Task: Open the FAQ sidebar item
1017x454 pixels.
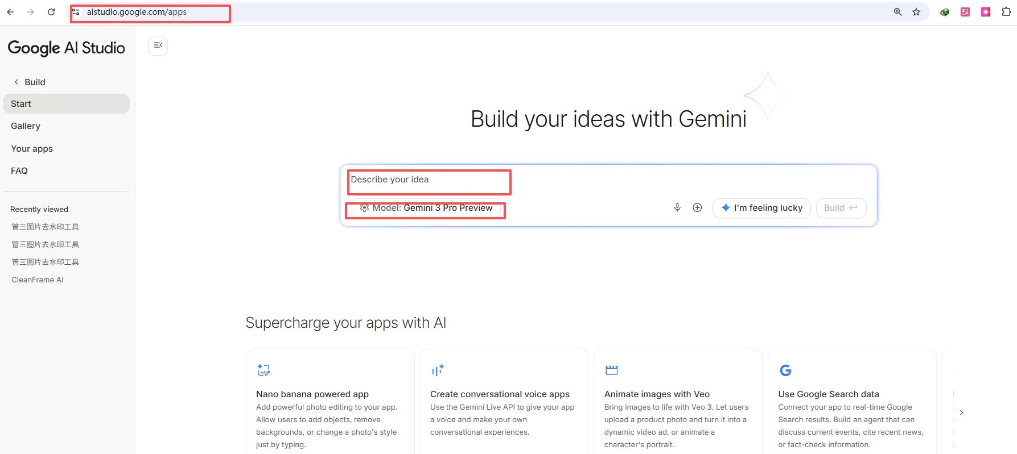Action: [19, 171]
